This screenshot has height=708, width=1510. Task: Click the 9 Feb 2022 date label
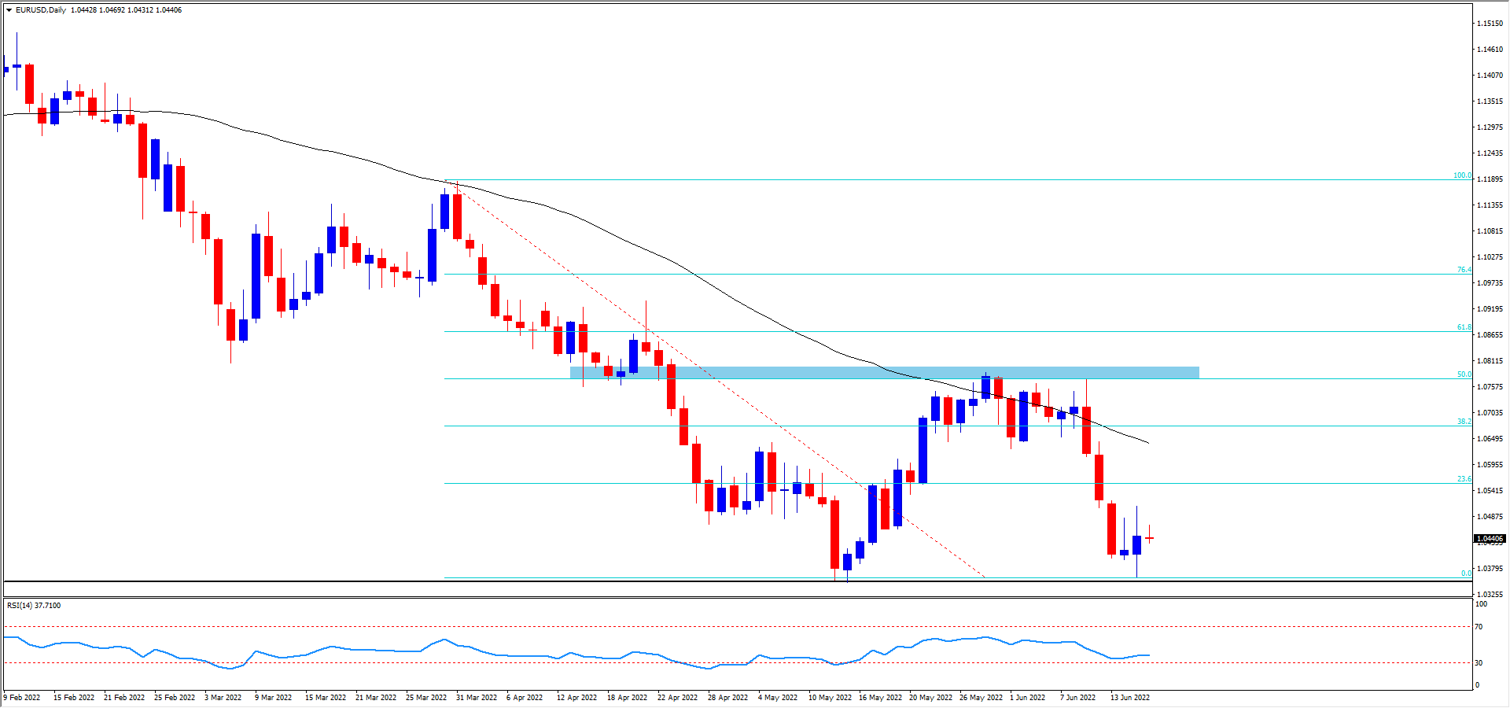(23, 698)
